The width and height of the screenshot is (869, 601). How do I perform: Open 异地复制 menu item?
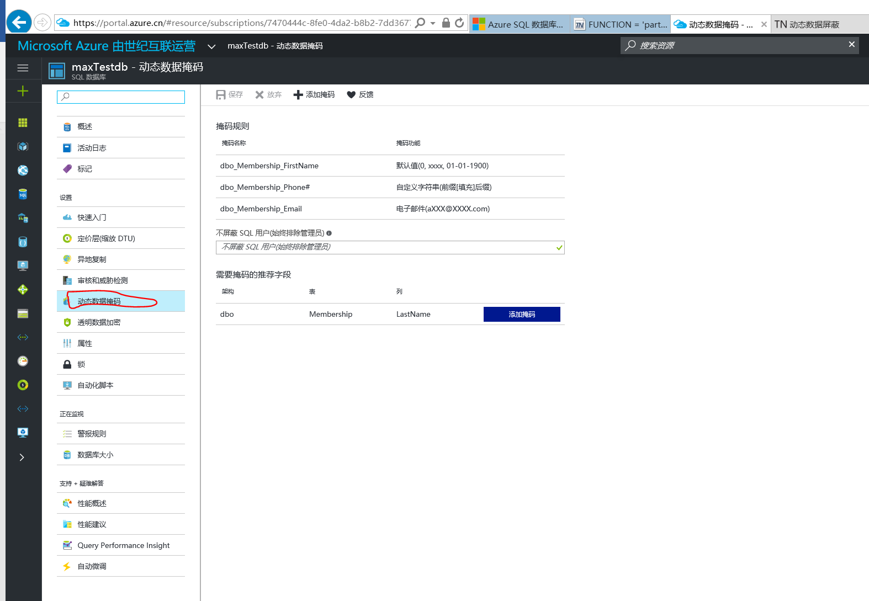(121, 259)
